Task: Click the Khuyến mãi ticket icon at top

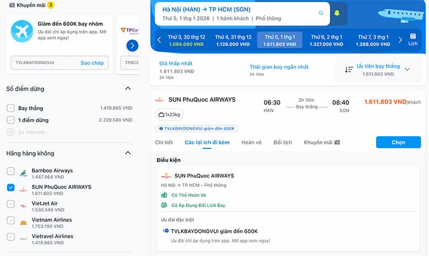Action: coord(12,5)
